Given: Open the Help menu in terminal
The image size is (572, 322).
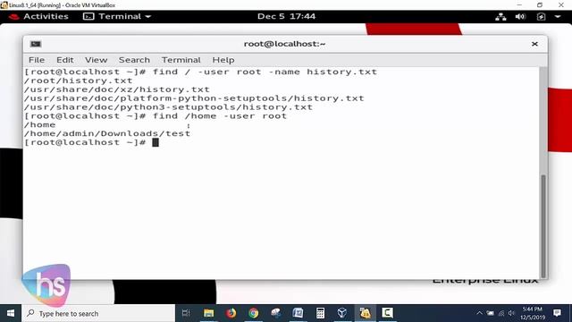Looking at the screenshot, I should pyautogui.click(x=223, y=60).
